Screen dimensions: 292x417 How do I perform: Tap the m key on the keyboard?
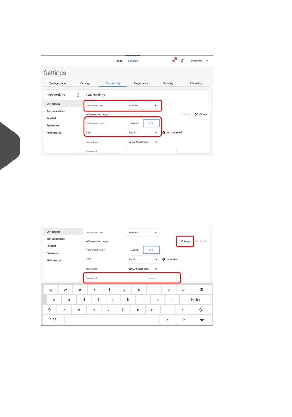point(153,310)
